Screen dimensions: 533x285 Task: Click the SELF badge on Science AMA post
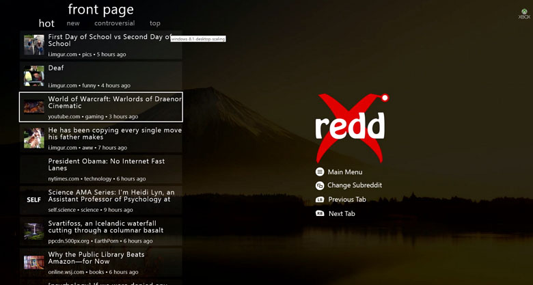34,200
